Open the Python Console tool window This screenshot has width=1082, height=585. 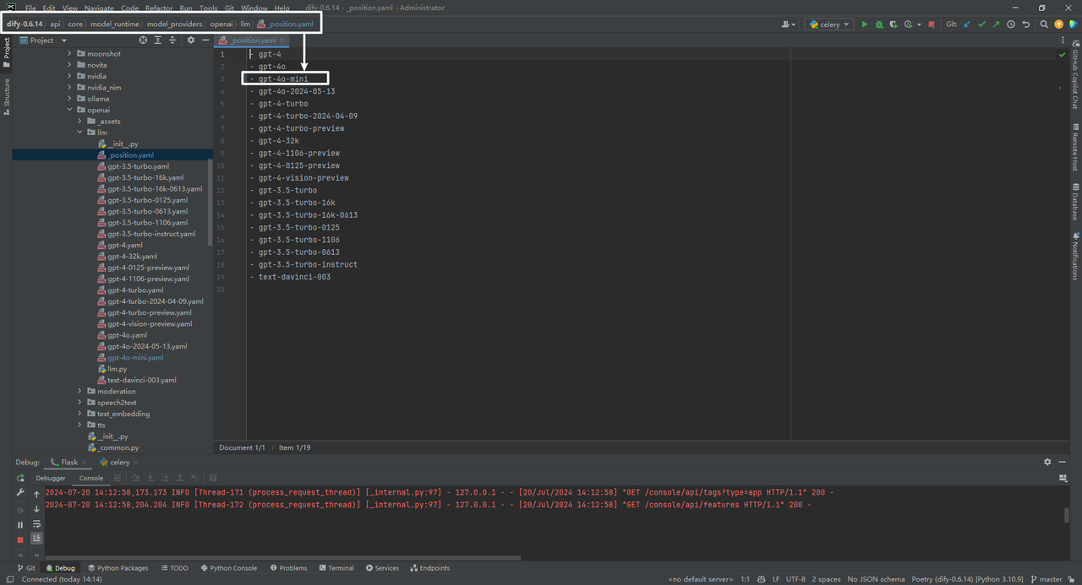pos(228,568)
